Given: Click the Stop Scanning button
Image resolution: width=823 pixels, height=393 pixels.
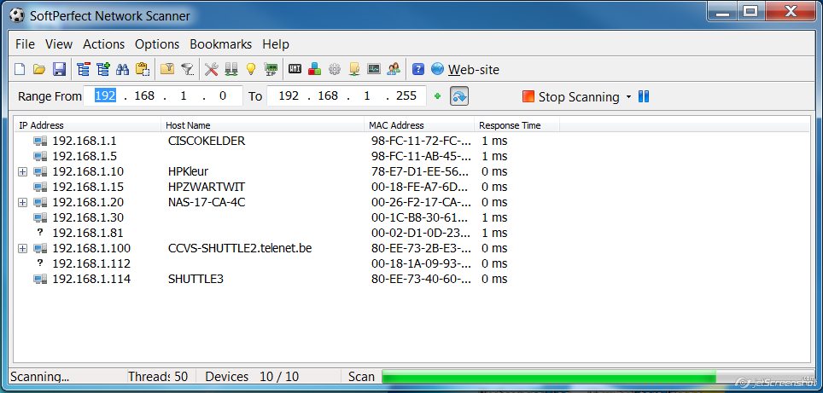Looking at the screenshot, I should [571, 96].
